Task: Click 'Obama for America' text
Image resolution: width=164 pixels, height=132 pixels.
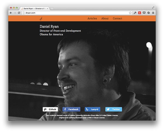Action: pyautogui.click(x=51, y=34)
